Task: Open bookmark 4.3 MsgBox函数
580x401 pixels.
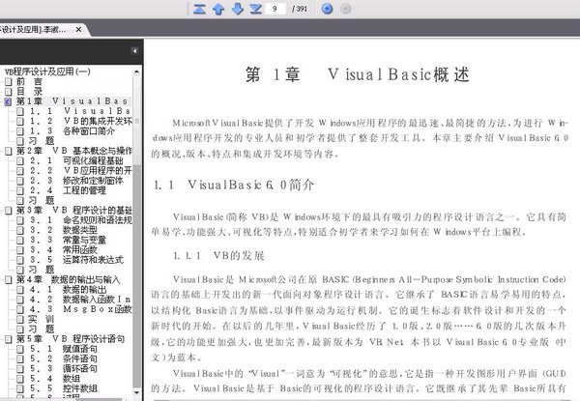Action: click(x=80, y=309)
